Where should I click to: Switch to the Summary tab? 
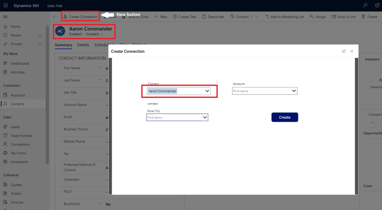click(x=63, y=45)
